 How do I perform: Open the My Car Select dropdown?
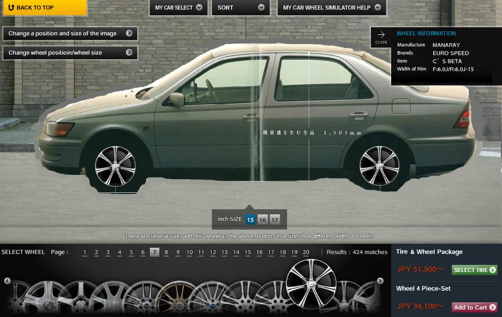178,8
